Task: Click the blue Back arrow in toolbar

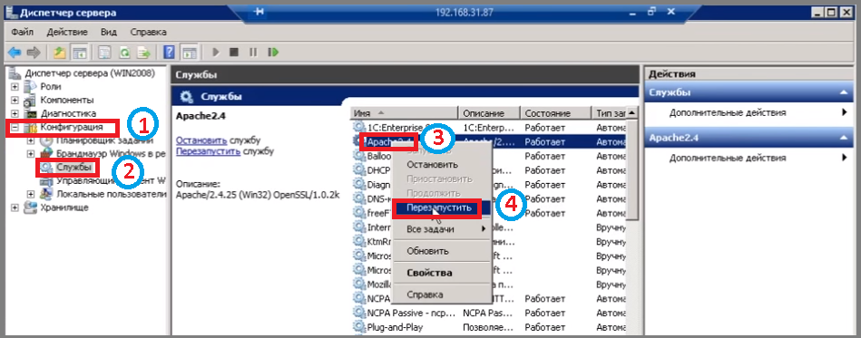Action: [15, 53]
